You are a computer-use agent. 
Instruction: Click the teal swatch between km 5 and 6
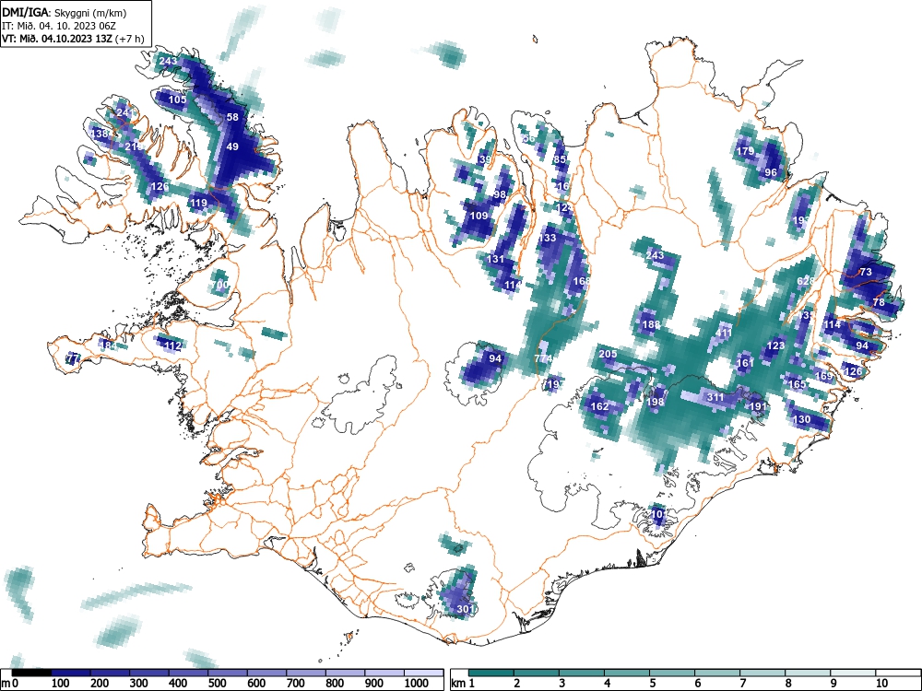point(672,673)
